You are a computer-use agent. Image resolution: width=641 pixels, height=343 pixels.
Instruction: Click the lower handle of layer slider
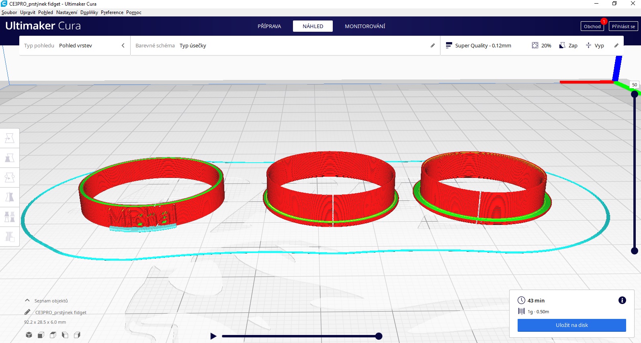[635, 251]
